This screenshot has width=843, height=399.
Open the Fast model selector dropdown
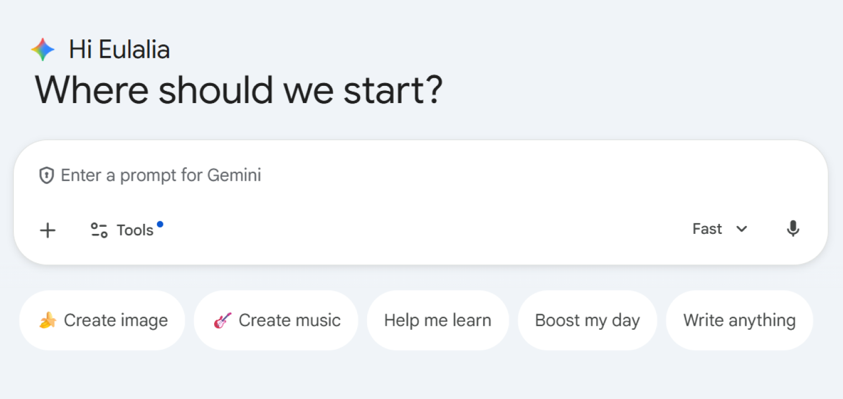pos(720,228)
